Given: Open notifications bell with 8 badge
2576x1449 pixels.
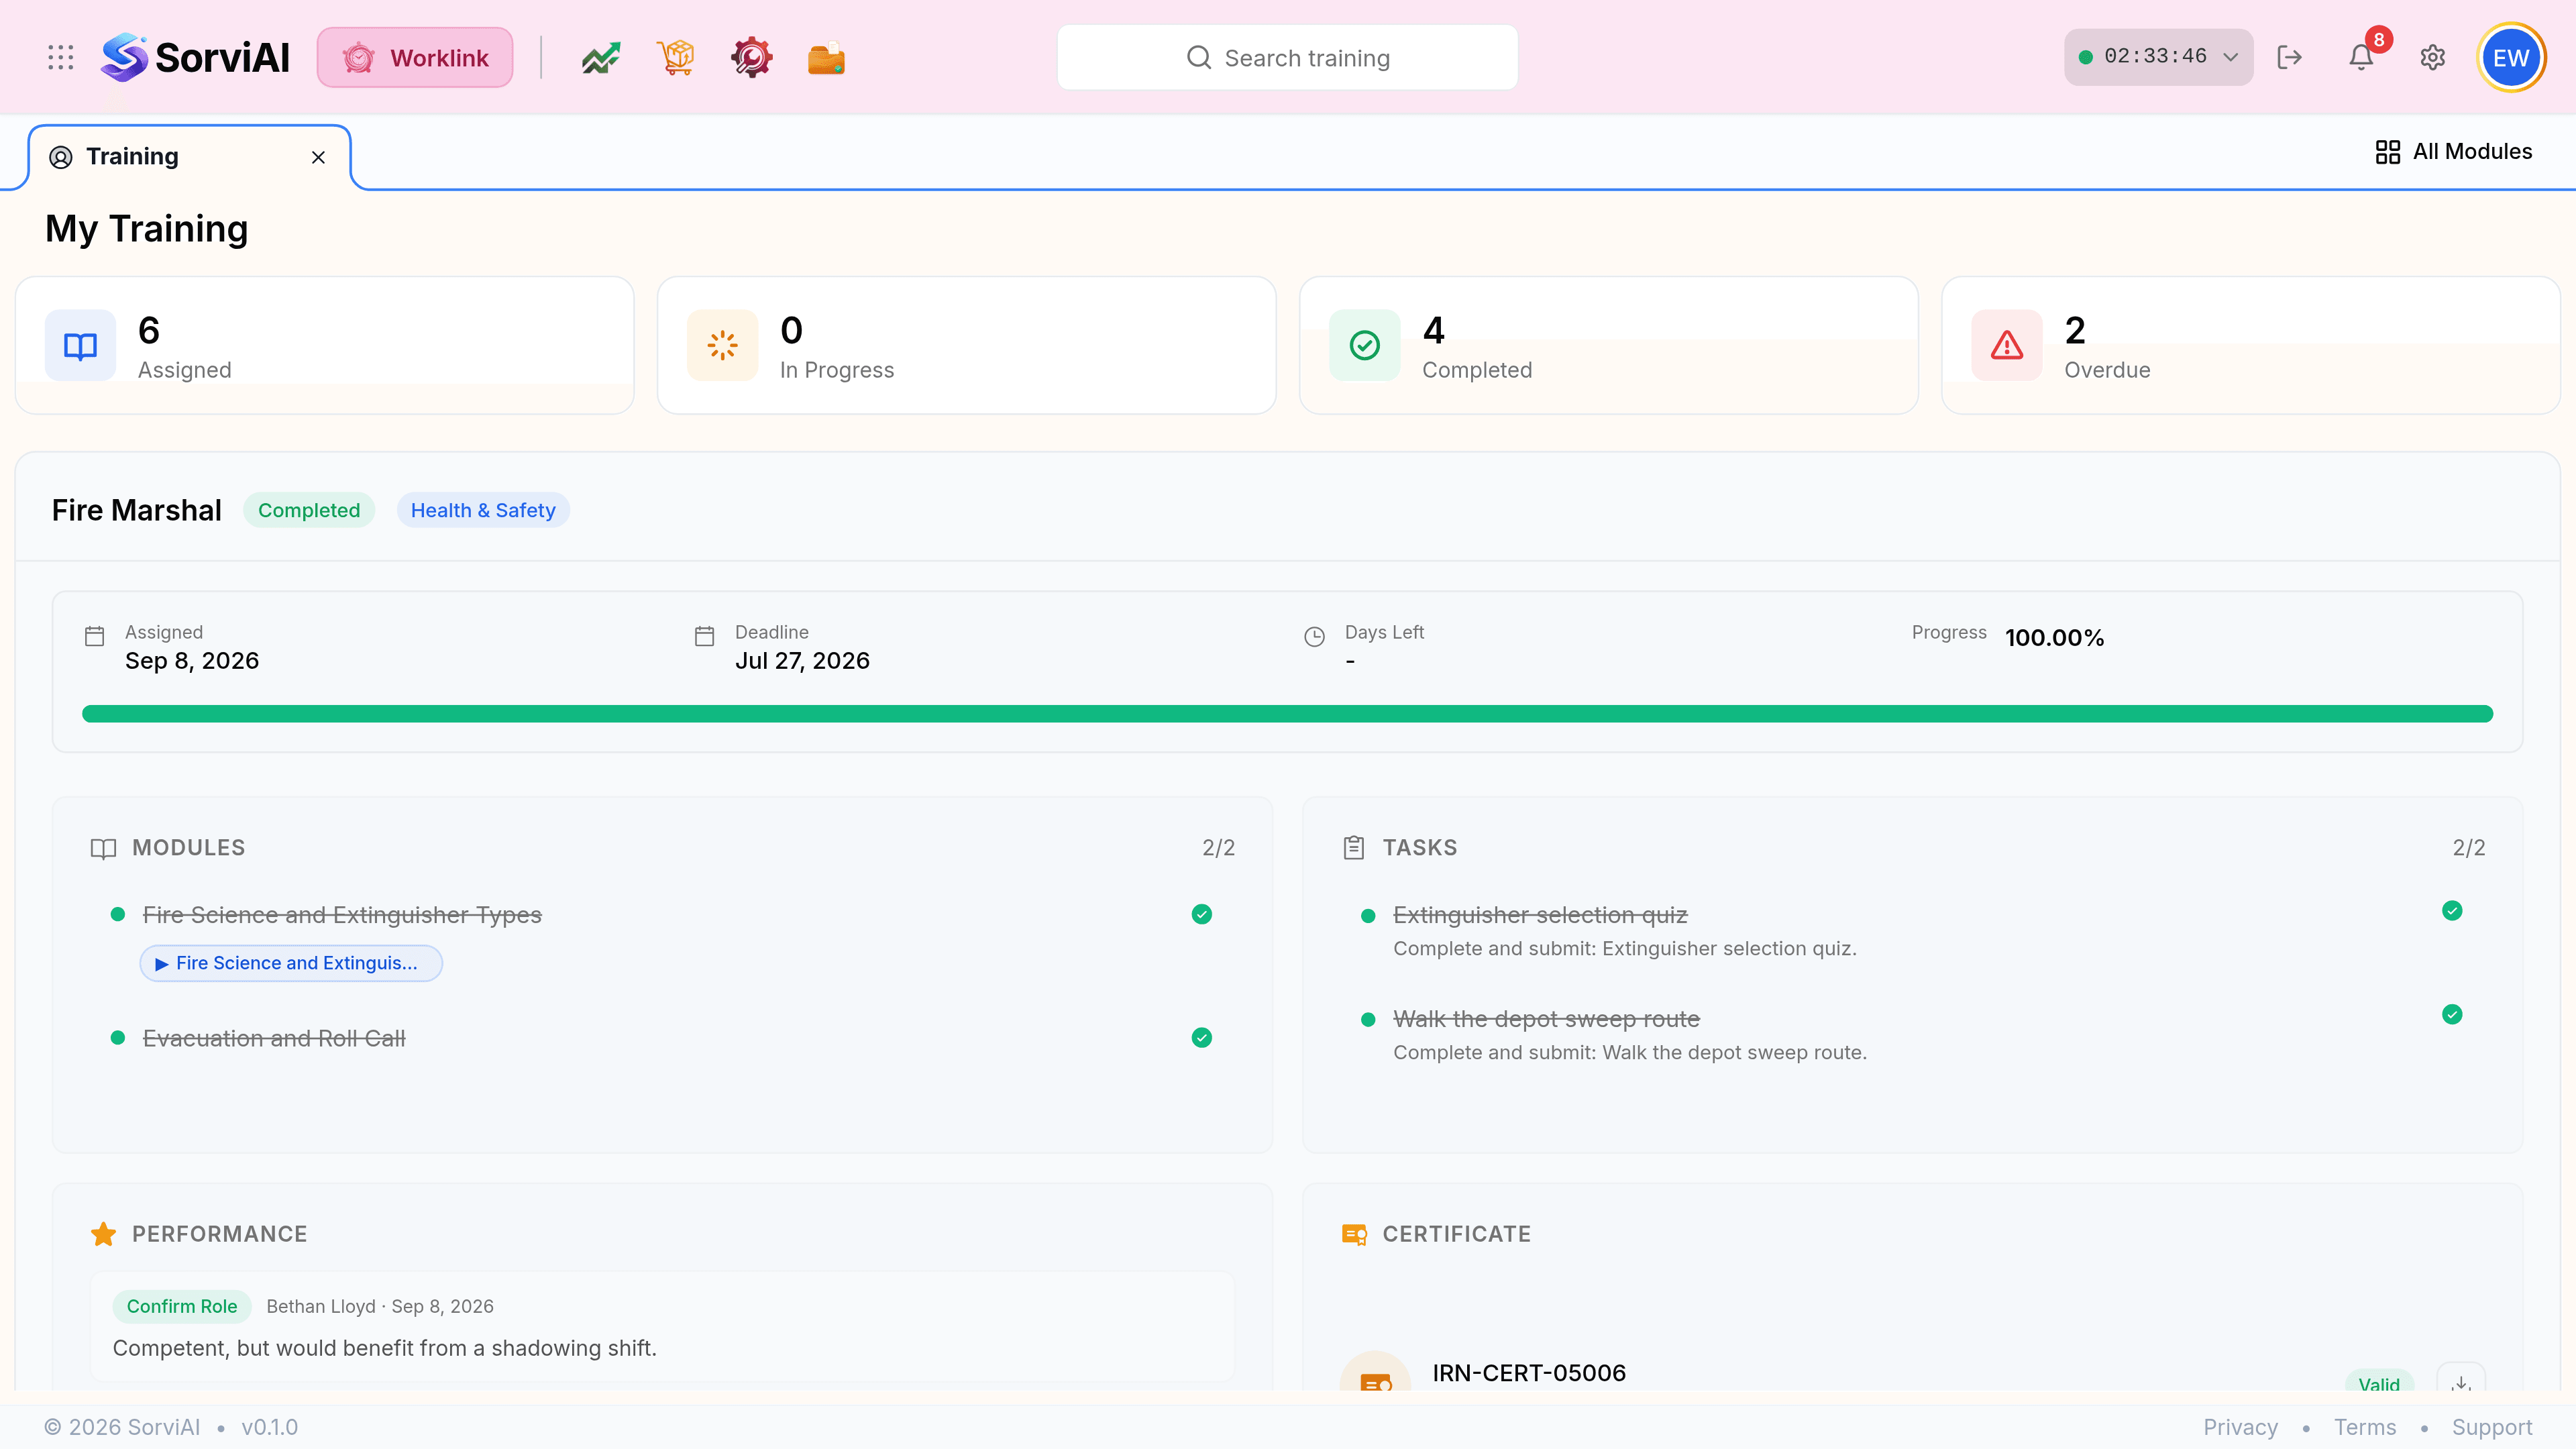Looking at the screenshot, I should point(2361,57).
